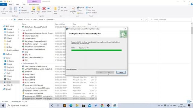Close the Cisco AnyConnect Setup dialog

tap(125, 29)
